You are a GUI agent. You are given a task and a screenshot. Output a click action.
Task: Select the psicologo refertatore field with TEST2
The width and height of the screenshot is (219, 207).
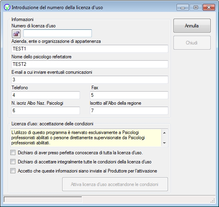point(90,64)
